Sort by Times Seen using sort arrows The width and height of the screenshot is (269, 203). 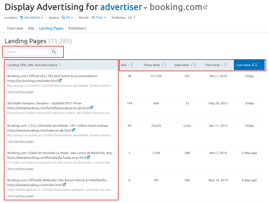(x=165, y=65)
